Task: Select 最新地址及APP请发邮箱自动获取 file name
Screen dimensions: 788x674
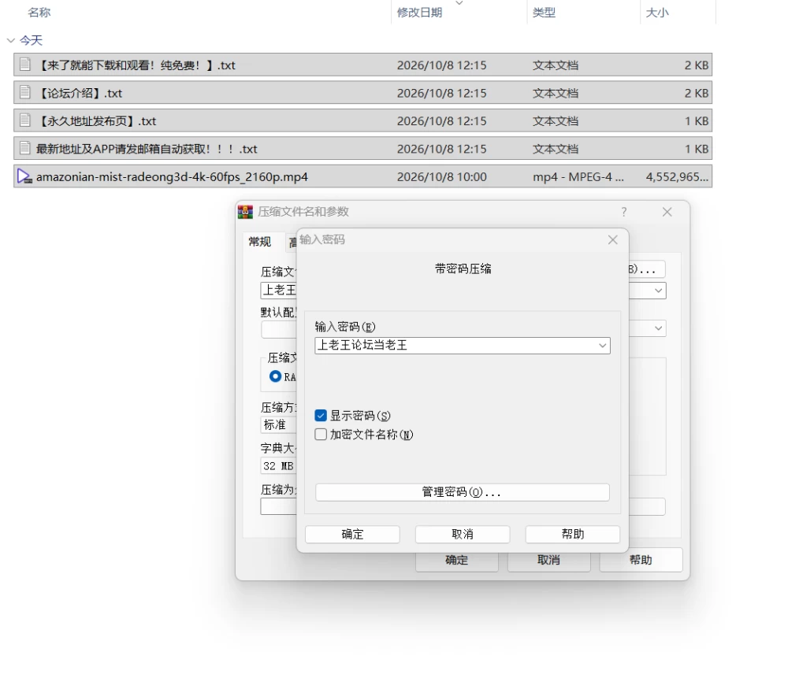Action: (x=147, y=149)
